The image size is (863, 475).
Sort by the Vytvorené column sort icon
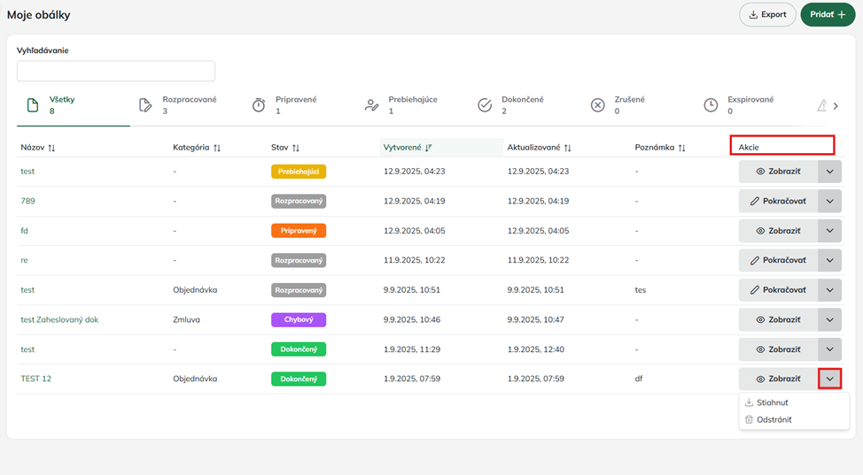430,148
